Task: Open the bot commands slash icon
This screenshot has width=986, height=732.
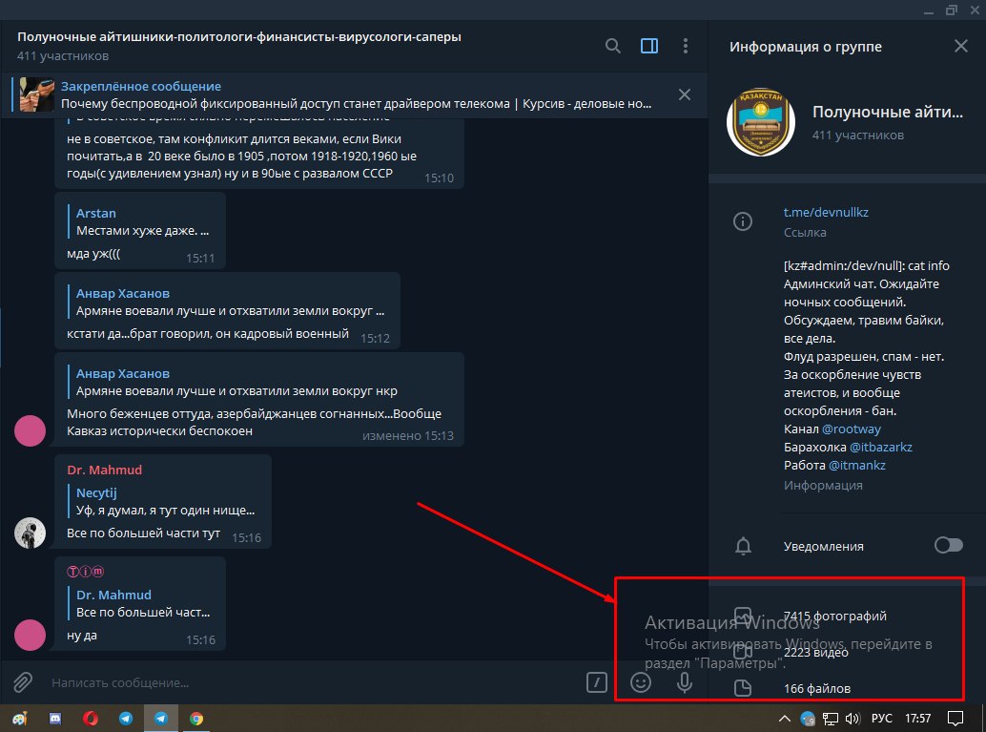Action: tap(596, 682)
